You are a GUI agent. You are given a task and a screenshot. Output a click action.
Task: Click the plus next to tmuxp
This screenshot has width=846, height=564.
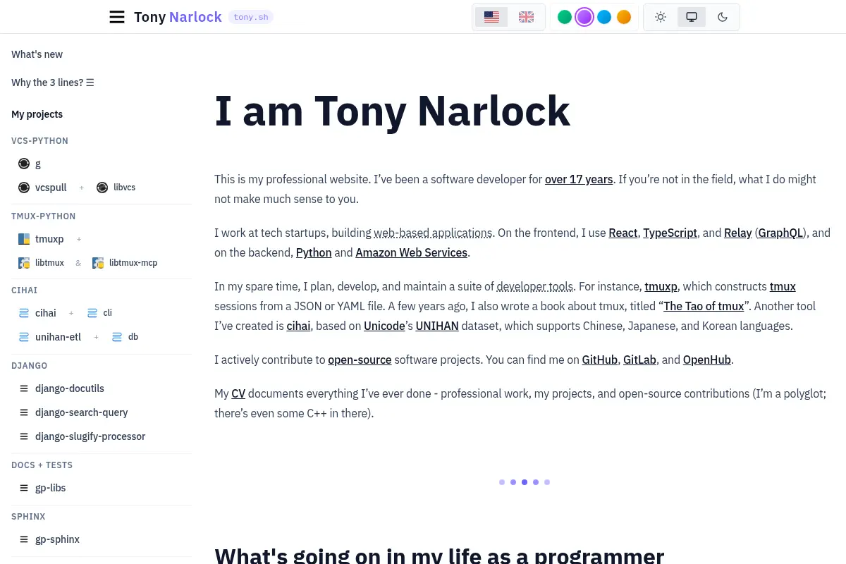tap(79, 239)
